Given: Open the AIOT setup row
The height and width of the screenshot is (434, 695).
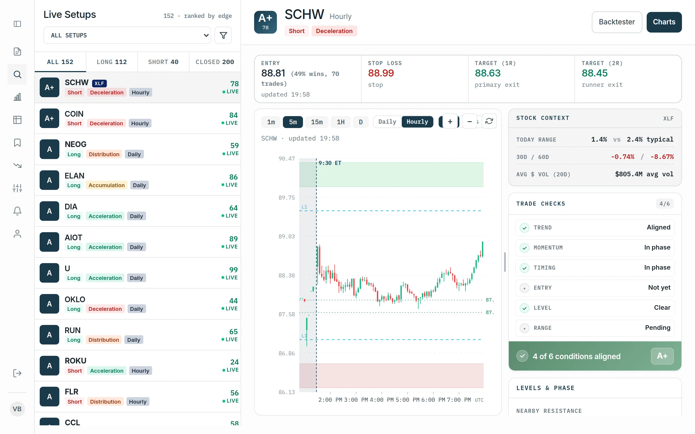Looking at the screenshot, I should coord(138,242).
